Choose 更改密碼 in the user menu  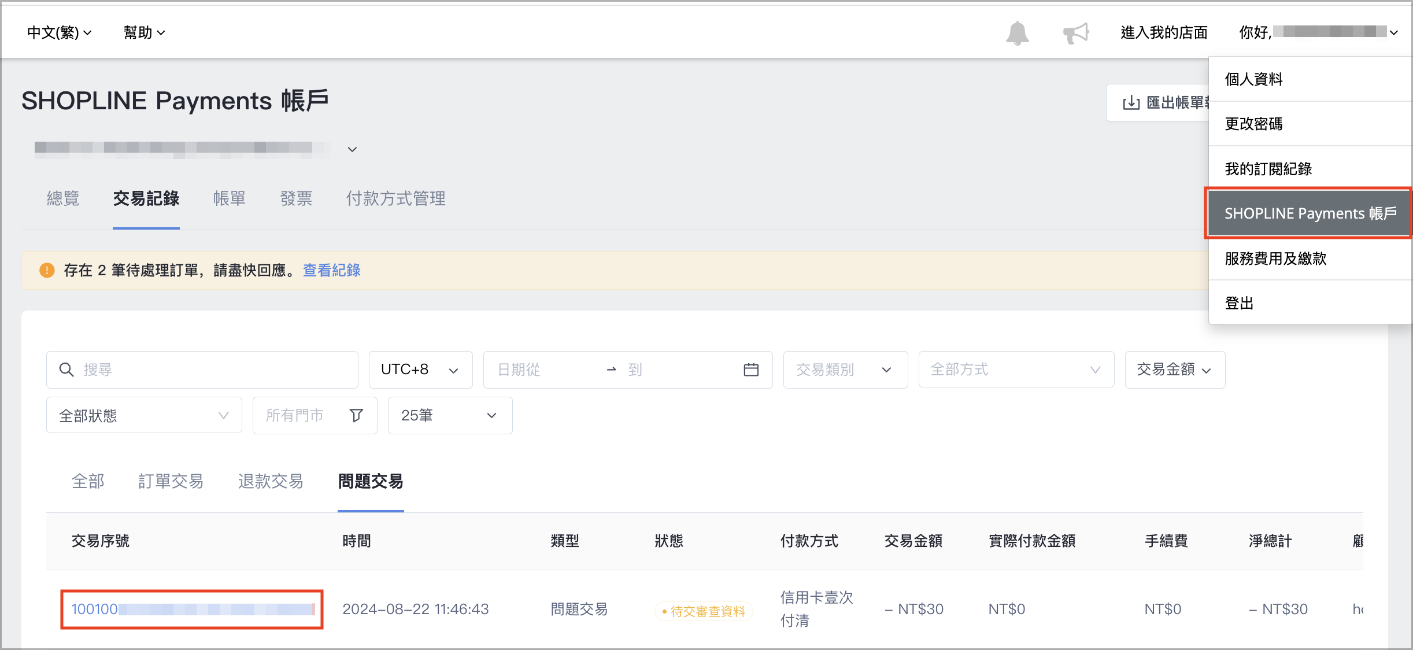(x=1310, y=124)
